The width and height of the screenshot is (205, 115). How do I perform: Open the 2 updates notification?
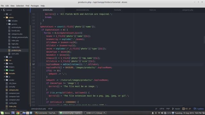(199, 109)
